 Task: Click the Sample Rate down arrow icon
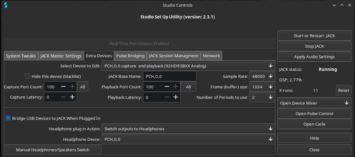tap(270, 76)
